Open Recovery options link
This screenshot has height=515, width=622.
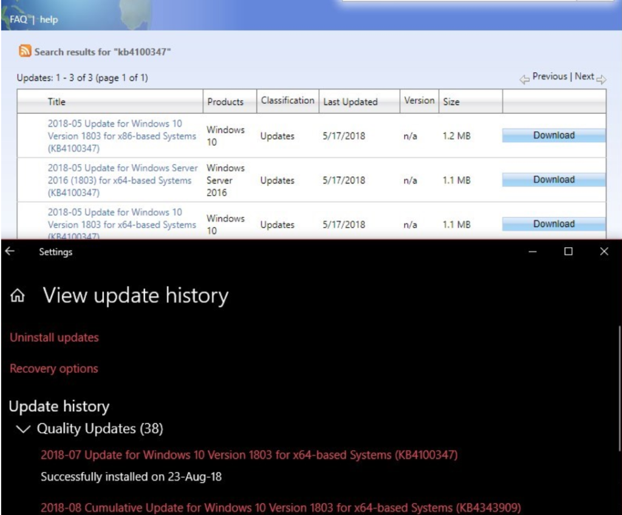[x=53, y=369]
